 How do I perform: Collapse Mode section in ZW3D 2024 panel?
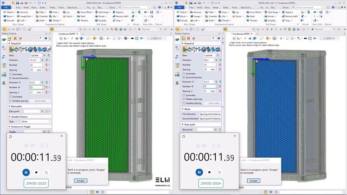pos(183,109)
